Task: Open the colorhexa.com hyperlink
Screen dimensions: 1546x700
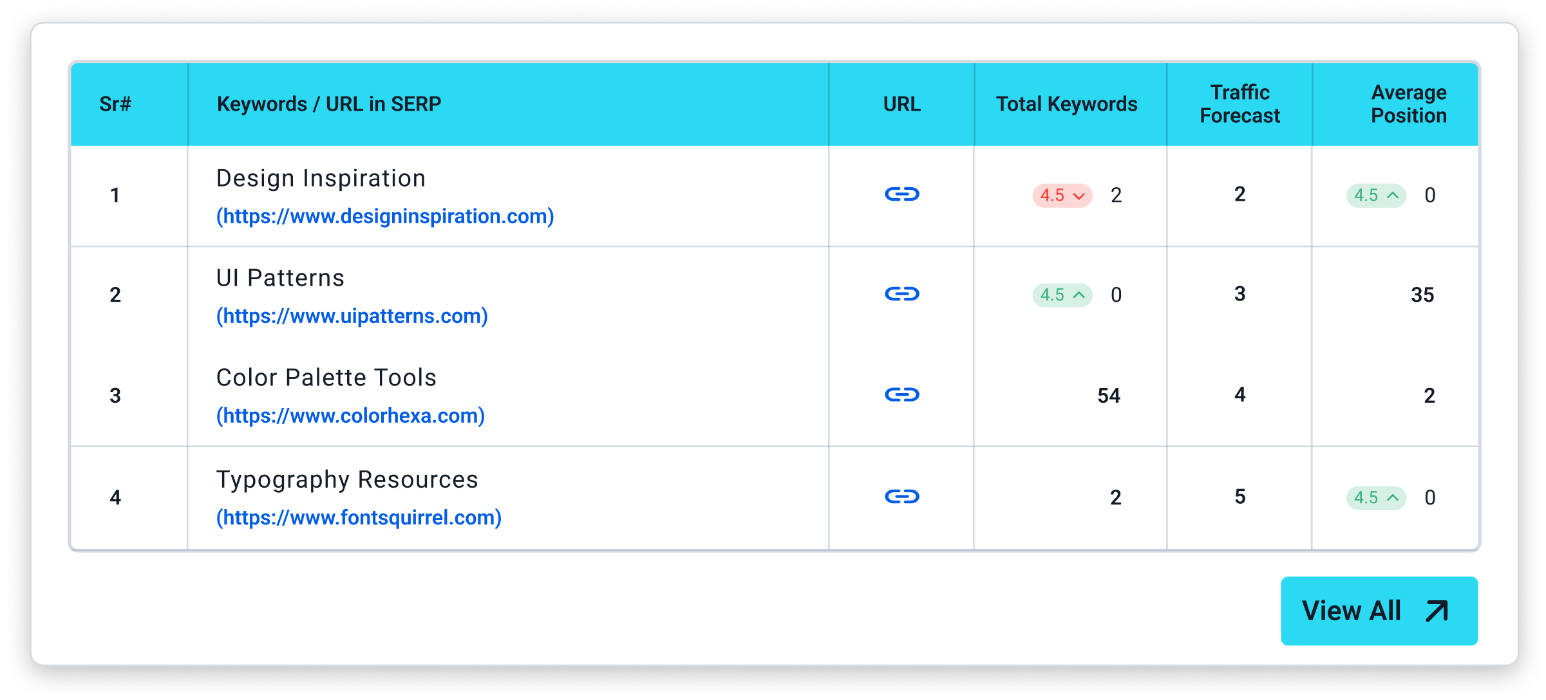Action: coord(350,416)
